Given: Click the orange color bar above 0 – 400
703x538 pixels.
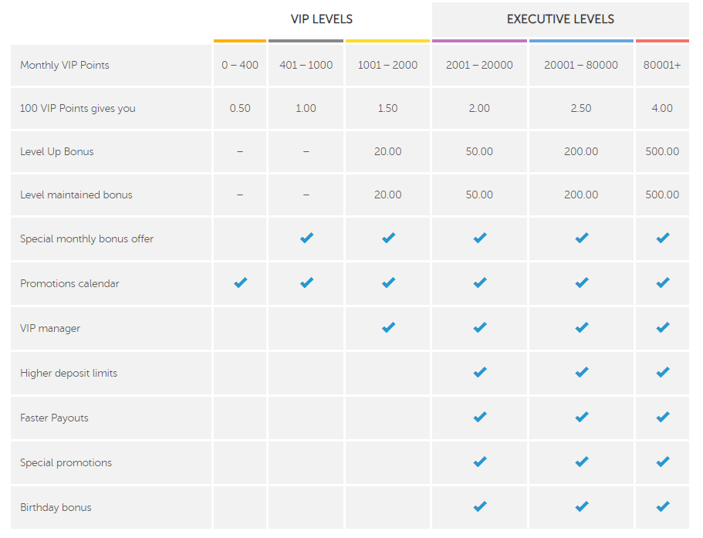Looking at the screenshot, I should coord(240,41).
